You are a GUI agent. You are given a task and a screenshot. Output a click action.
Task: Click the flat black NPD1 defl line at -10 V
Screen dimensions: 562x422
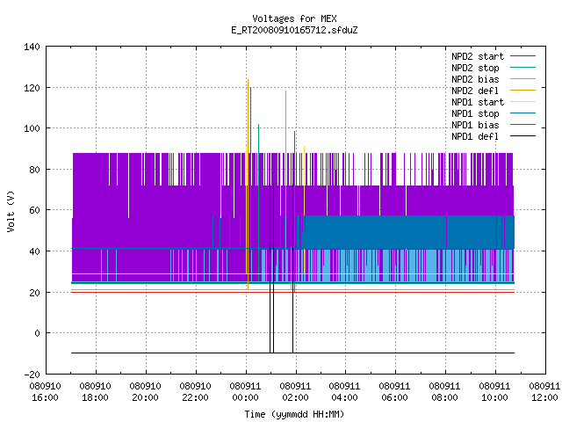point(292,353)
